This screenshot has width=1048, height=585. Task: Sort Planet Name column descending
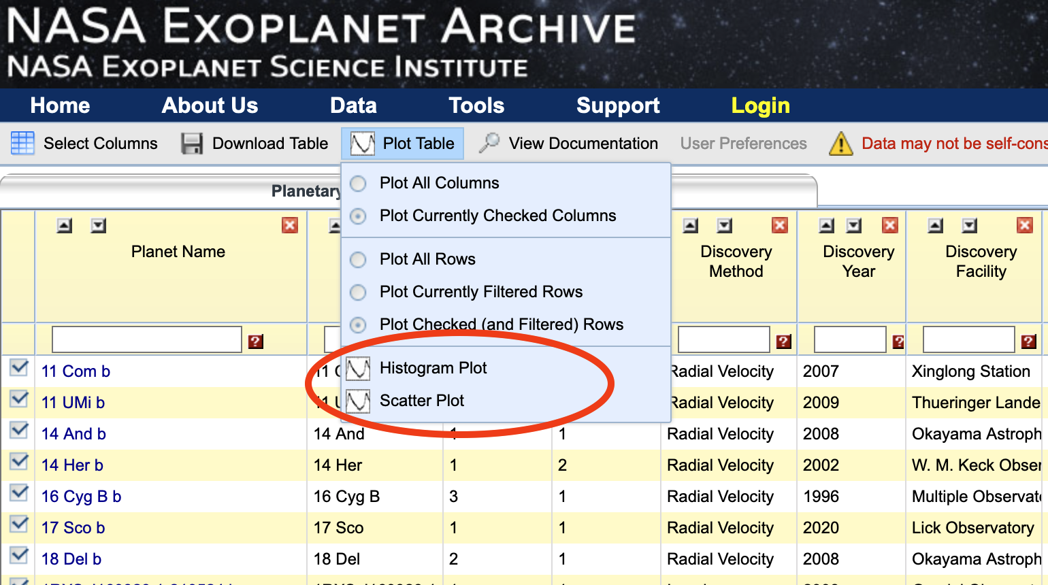coord(99,225)
